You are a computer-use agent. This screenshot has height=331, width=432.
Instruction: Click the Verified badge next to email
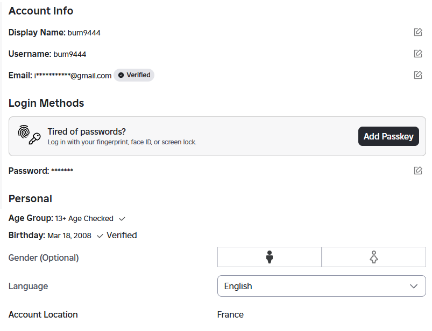coord(134,75)
